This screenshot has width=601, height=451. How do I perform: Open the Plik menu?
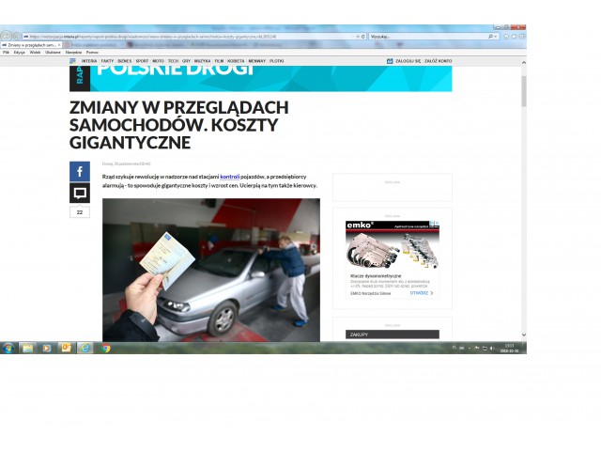(x=6, y=53)
